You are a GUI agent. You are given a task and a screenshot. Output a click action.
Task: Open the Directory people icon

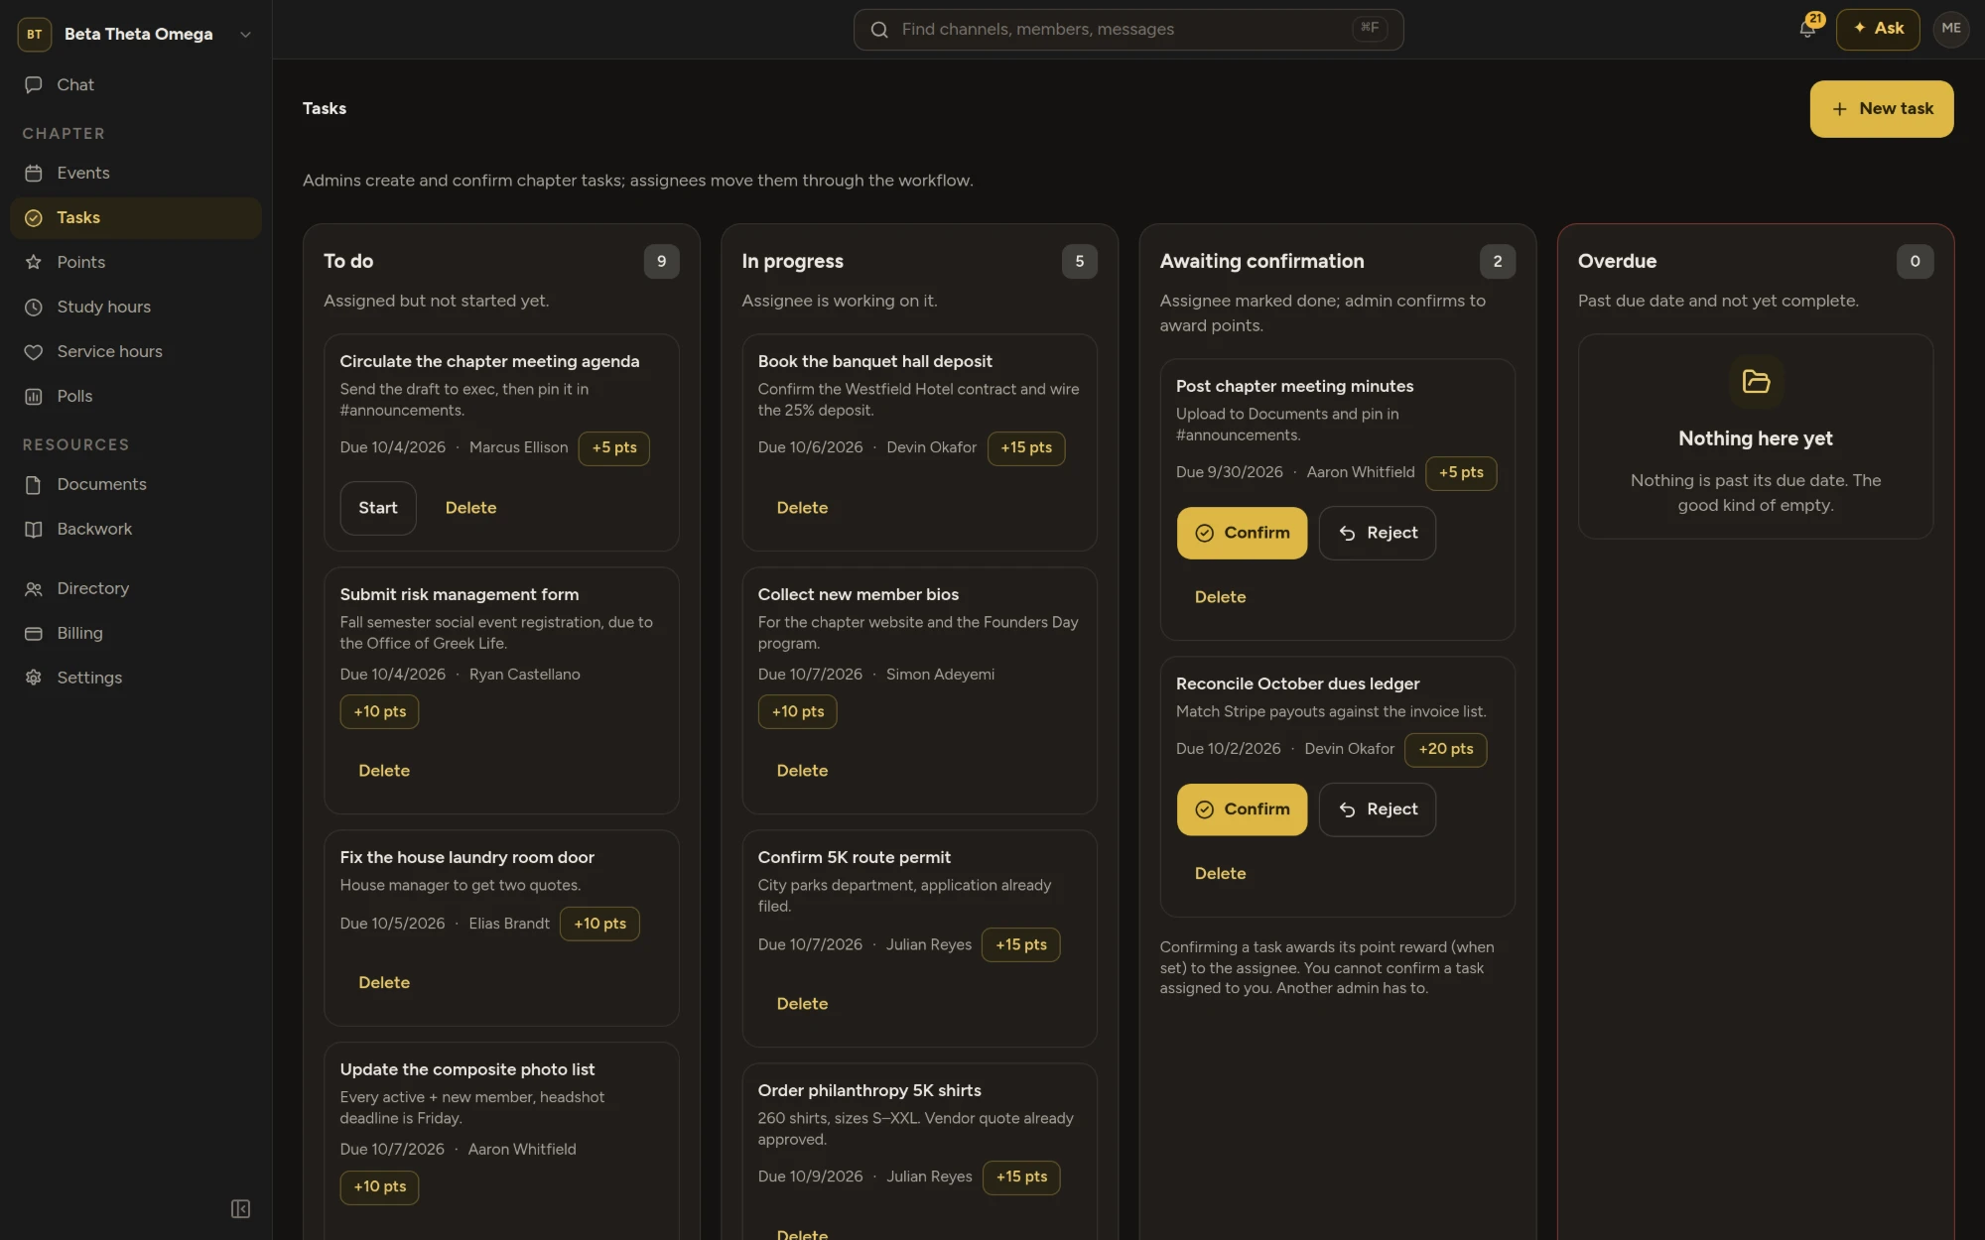pos(34,588)
